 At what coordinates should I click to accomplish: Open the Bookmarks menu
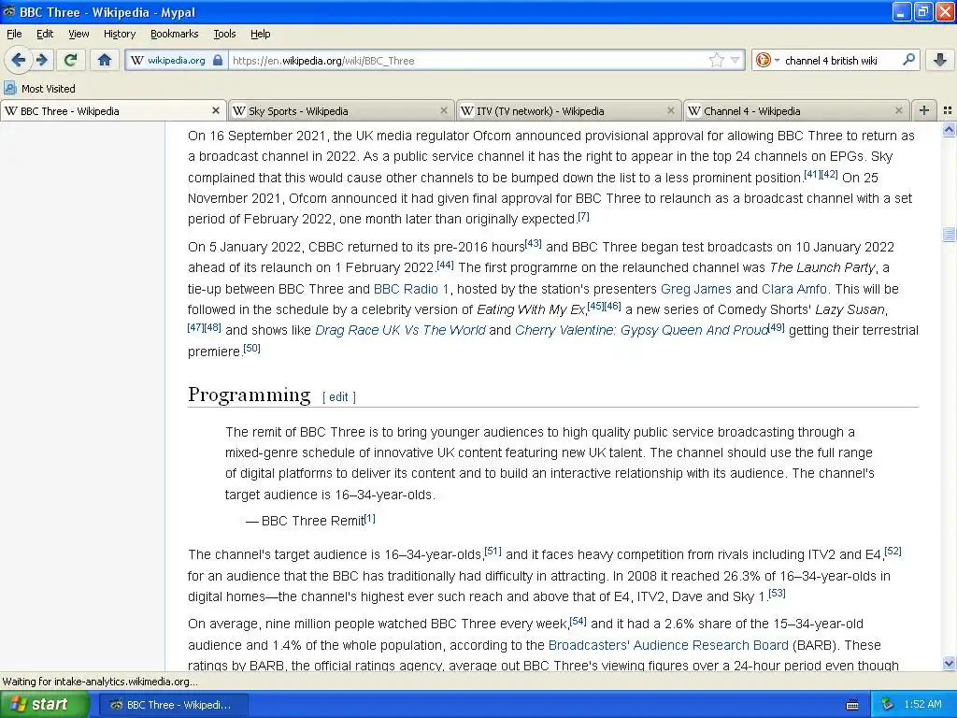(x=175, y=34)
